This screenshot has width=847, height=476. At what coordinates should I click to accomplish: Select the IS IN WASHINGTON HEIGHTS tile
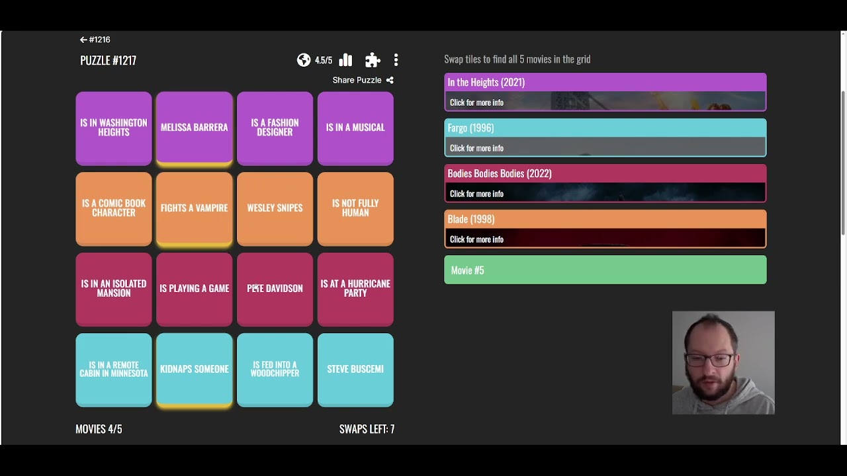[114, 128]
